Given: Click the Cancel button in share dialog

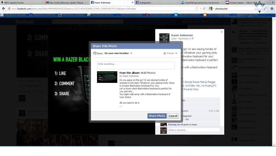Looking at the screenshot, I should (x=173, y=116).
